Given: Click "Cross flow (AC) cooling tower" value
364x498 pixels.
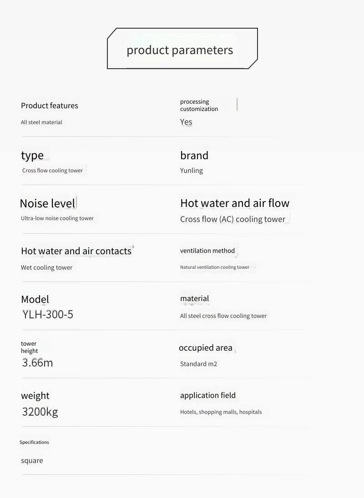Looking at the screenshot, I should [x=233, y=219].
